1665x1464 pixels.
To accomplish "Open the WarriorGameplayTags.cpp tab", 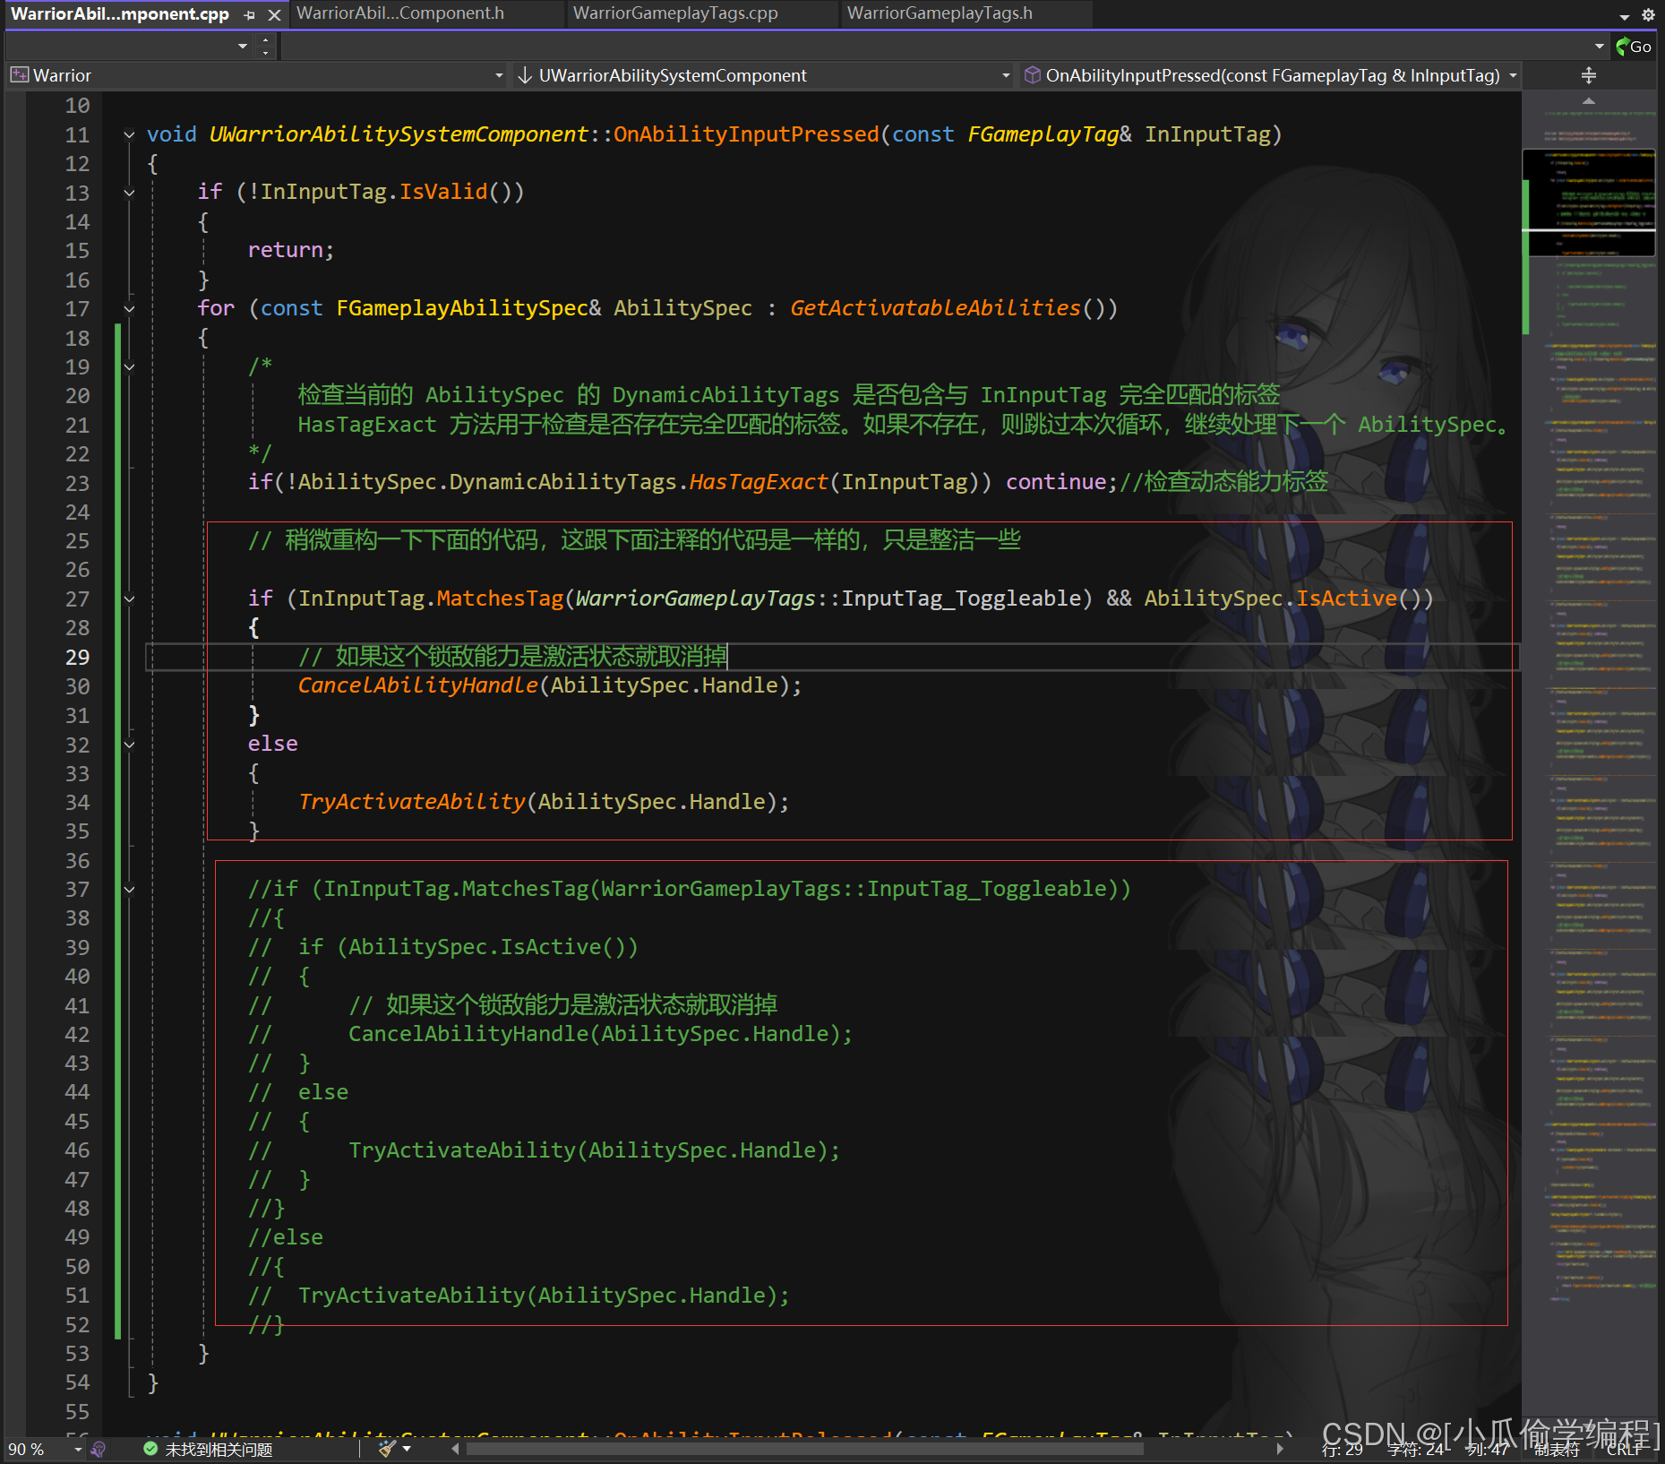I will click(675, 13).
